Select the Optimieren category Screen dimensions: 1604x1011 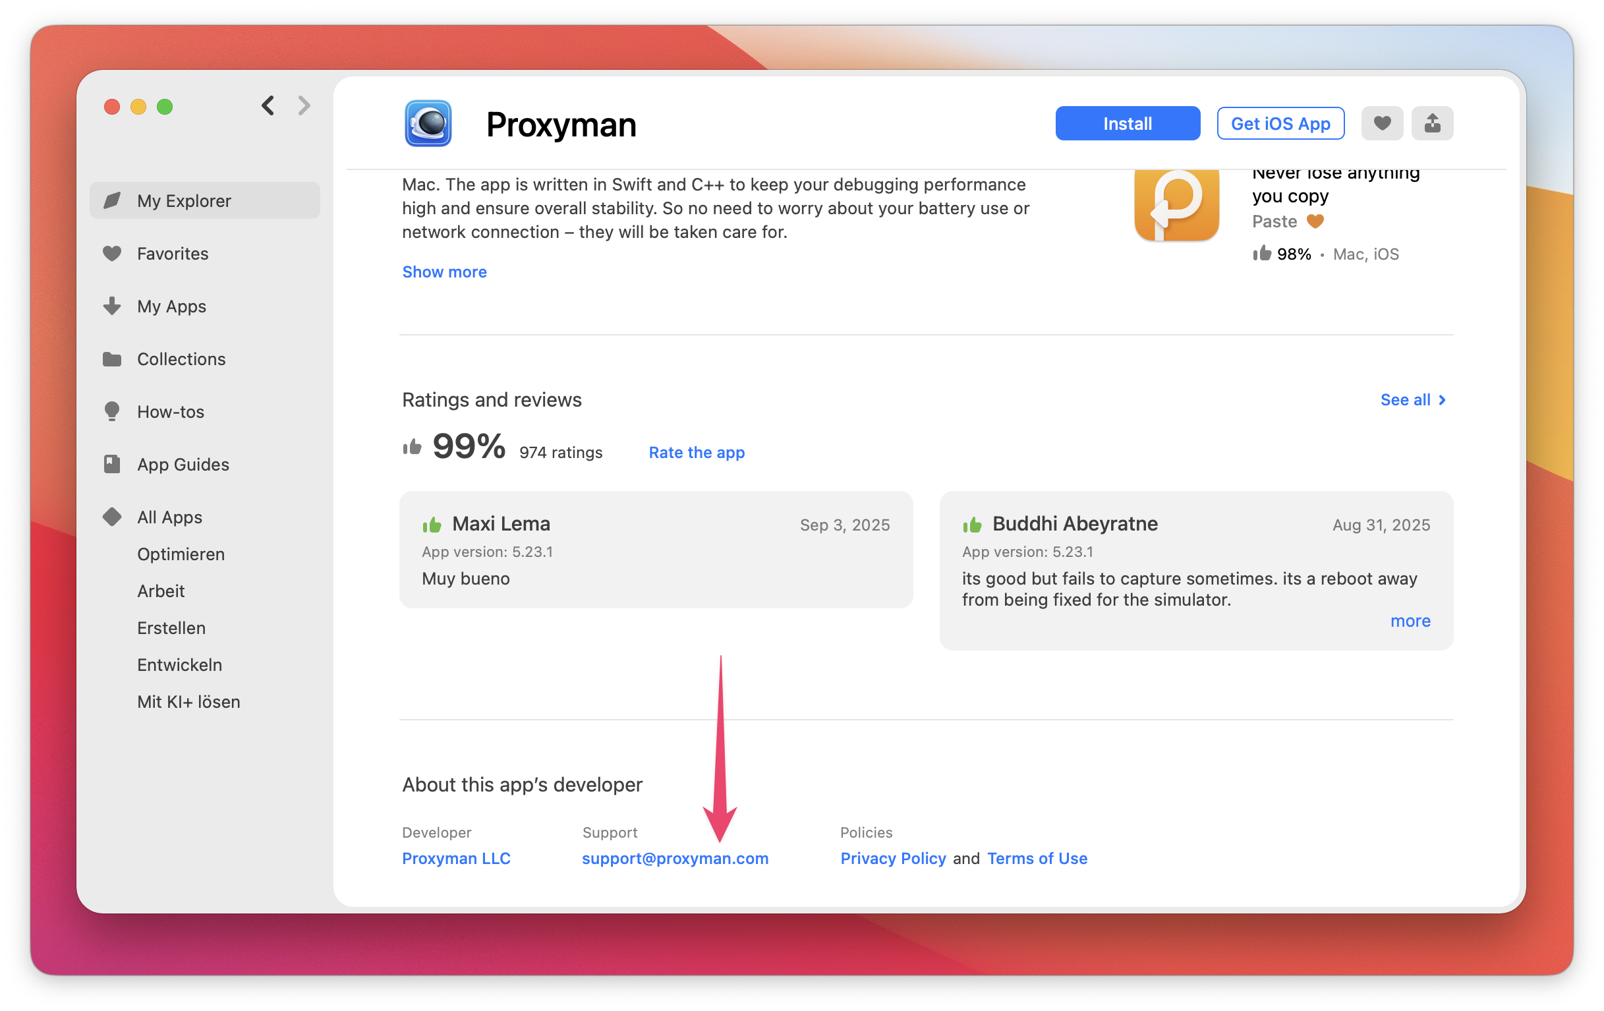(181, 554)
